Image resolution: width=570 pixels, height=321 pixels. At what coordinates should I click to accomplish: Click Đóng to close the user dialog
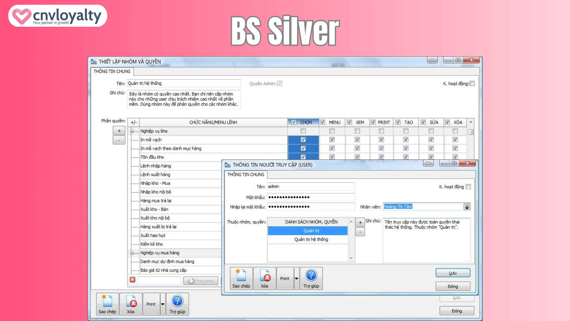click(453, 286)
